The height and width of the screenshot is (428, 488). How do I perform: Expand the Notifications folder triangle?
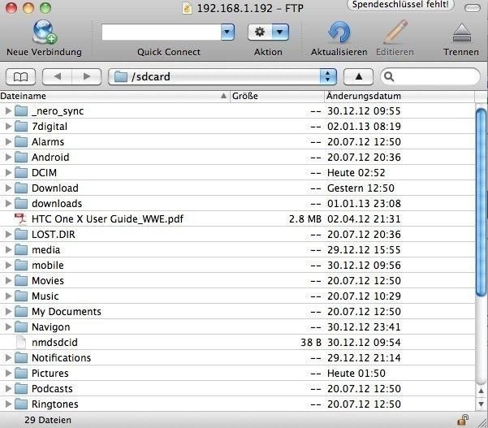[x=8, y=357]
